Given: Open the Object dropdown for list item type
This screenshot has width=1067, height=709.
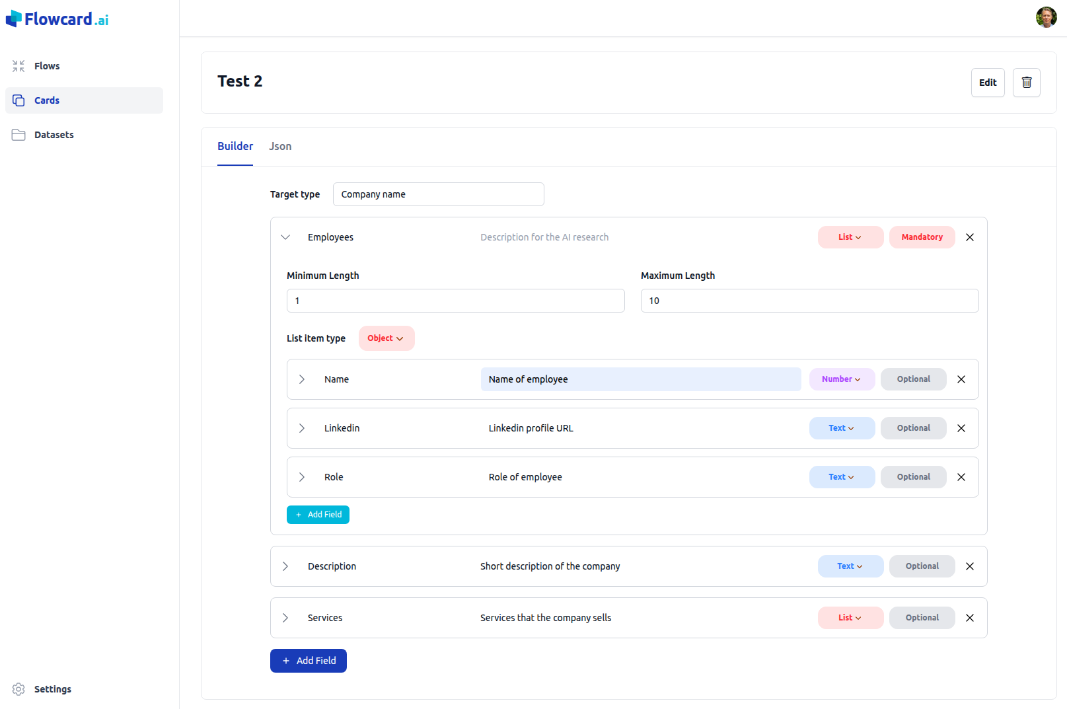Looking at the screenshot, I should (x=386, y=338).
